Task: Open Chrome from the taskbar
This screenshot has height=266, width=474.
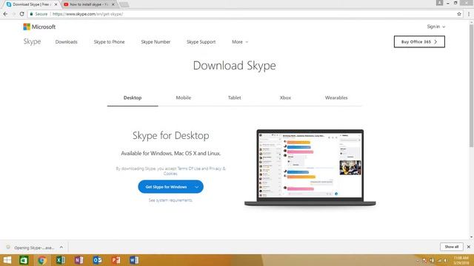Action: click(42, 260)
